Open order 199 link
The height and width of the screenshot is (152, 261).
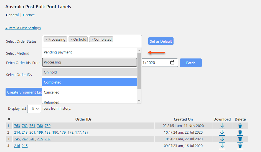(x=40, y=133)
